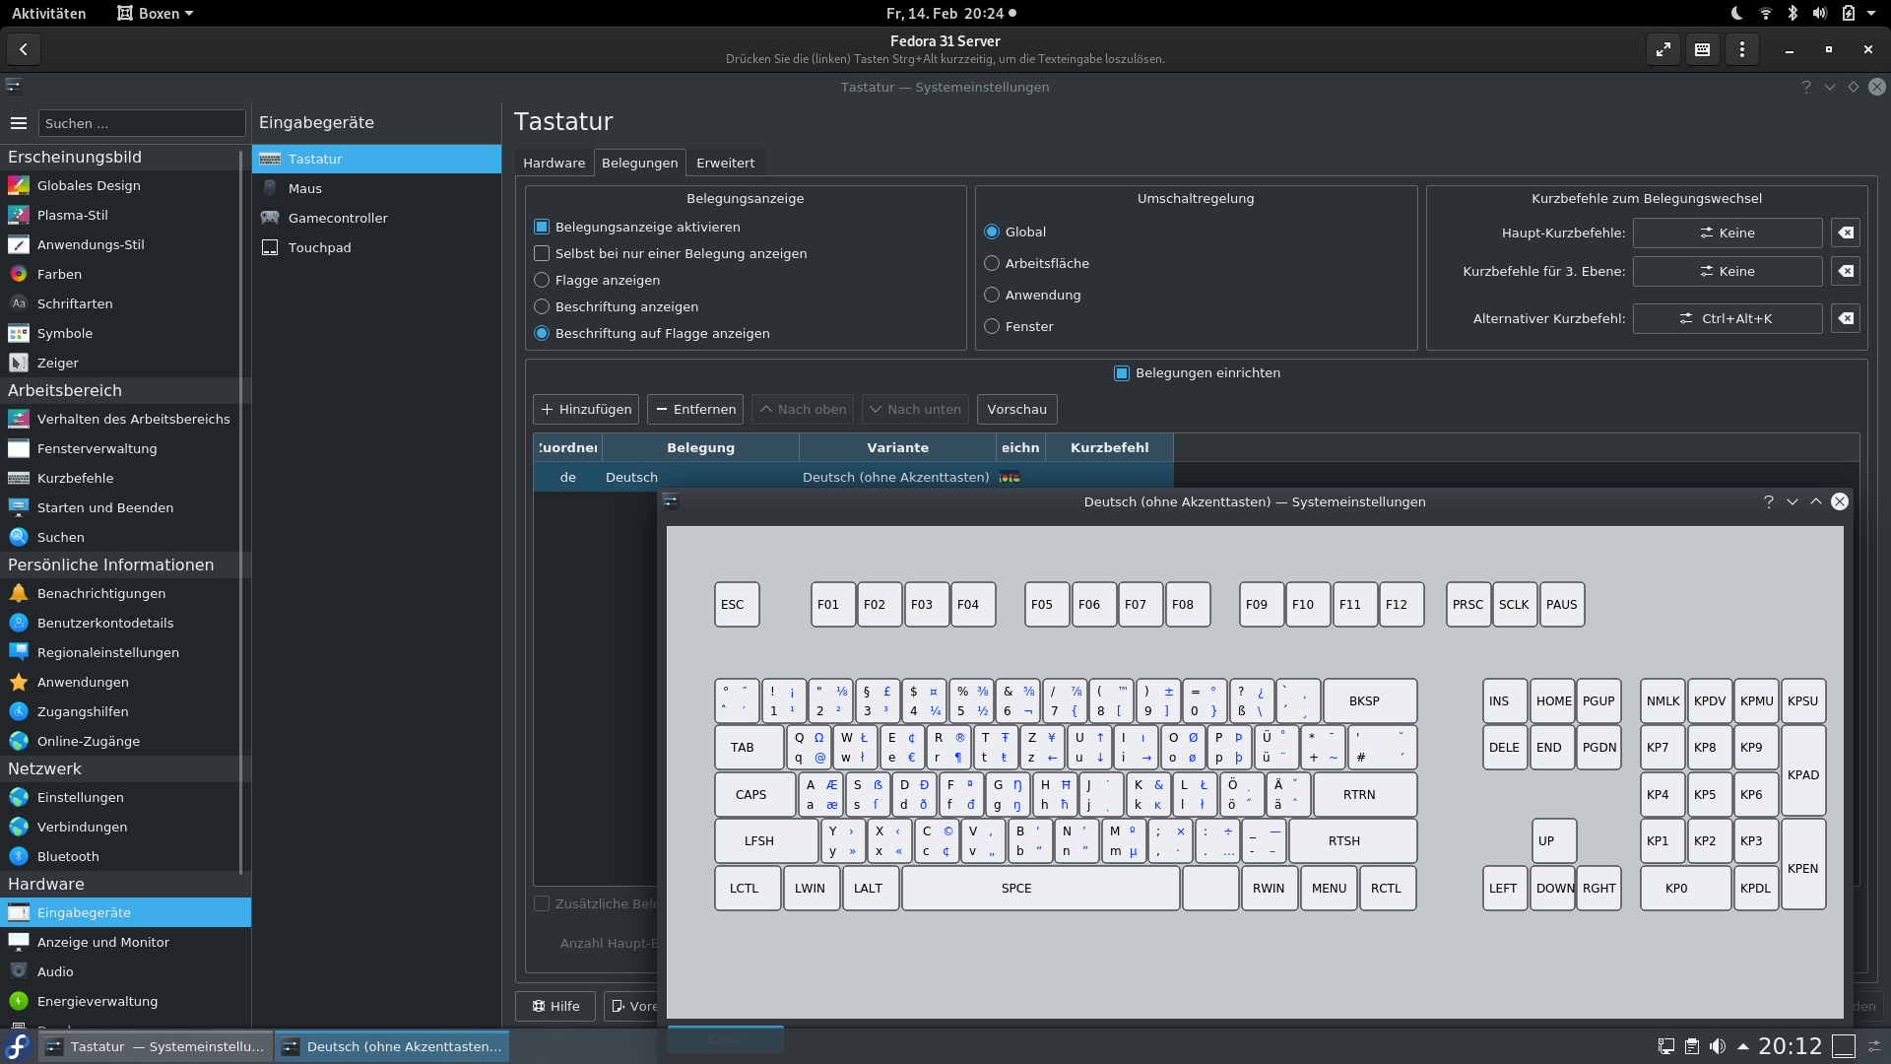Select the Arbeitsfläche radio button
Screen dimensions: 1891x1064
992,263
